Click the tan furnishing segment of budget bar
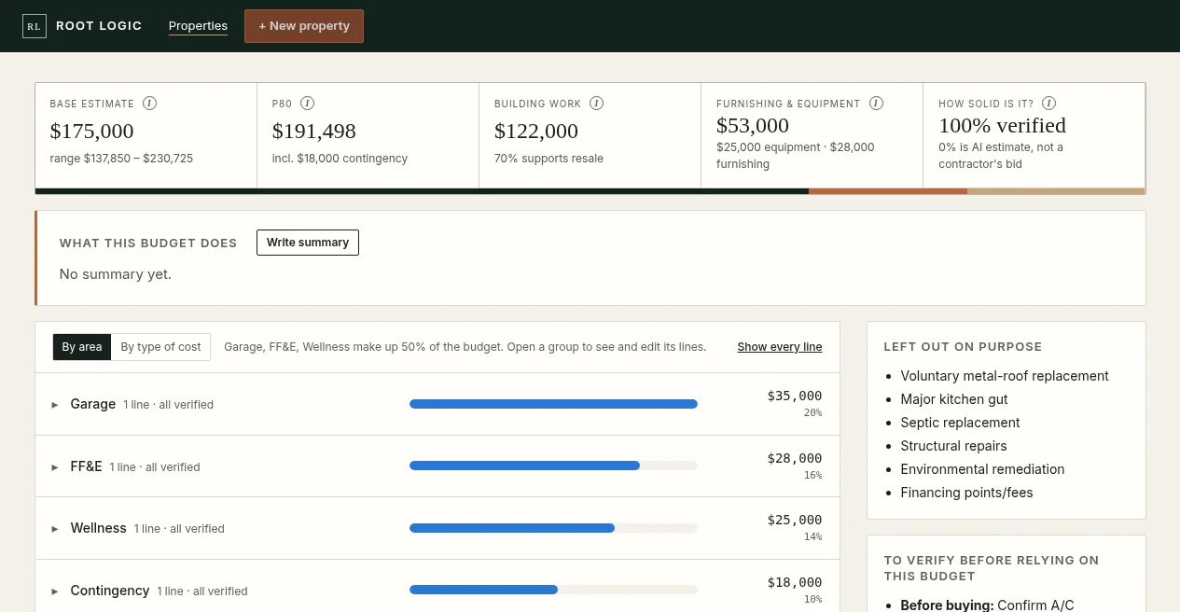Image resolution: width=1180 pixels, height=612 pixels. point(1056,191)
